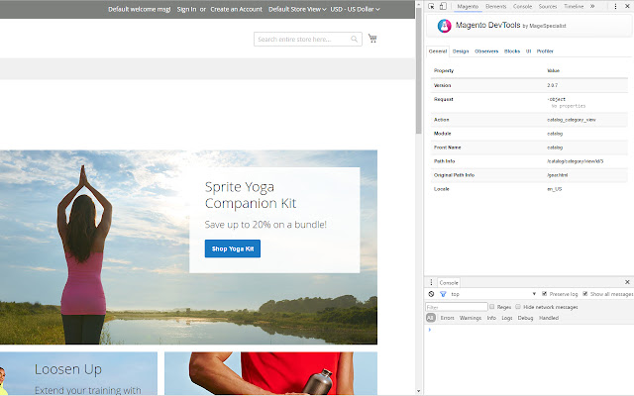634x396 pixels.
Task: Toggle the console filter funnel icon
Action: point(443,294)
